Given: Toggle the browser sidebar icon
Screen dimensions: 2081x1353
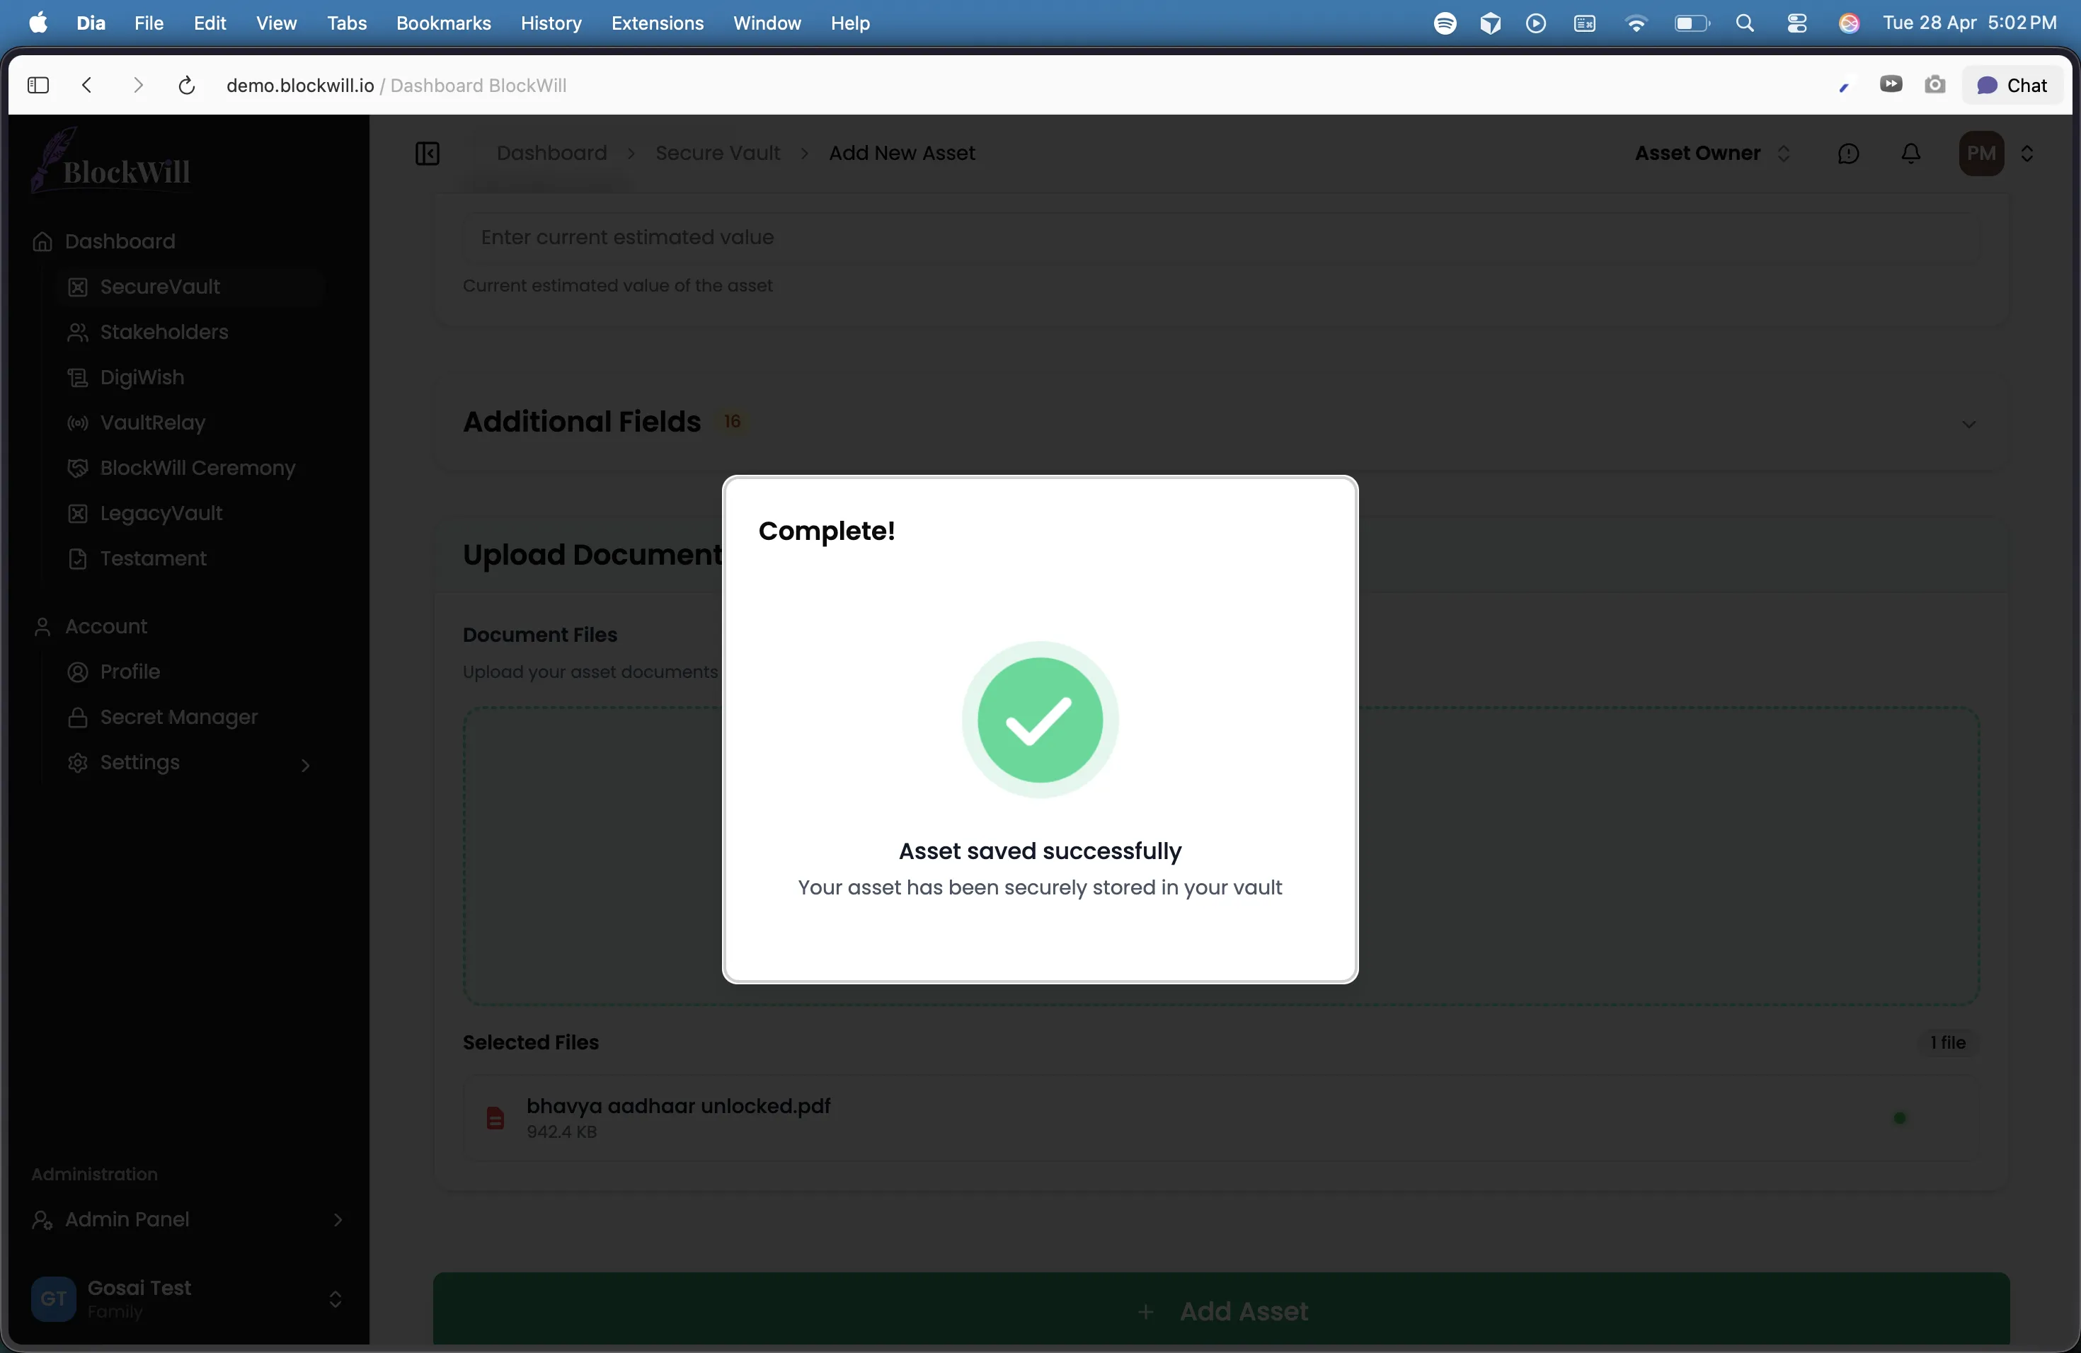Looking at the screenshot, I should 38,86.
